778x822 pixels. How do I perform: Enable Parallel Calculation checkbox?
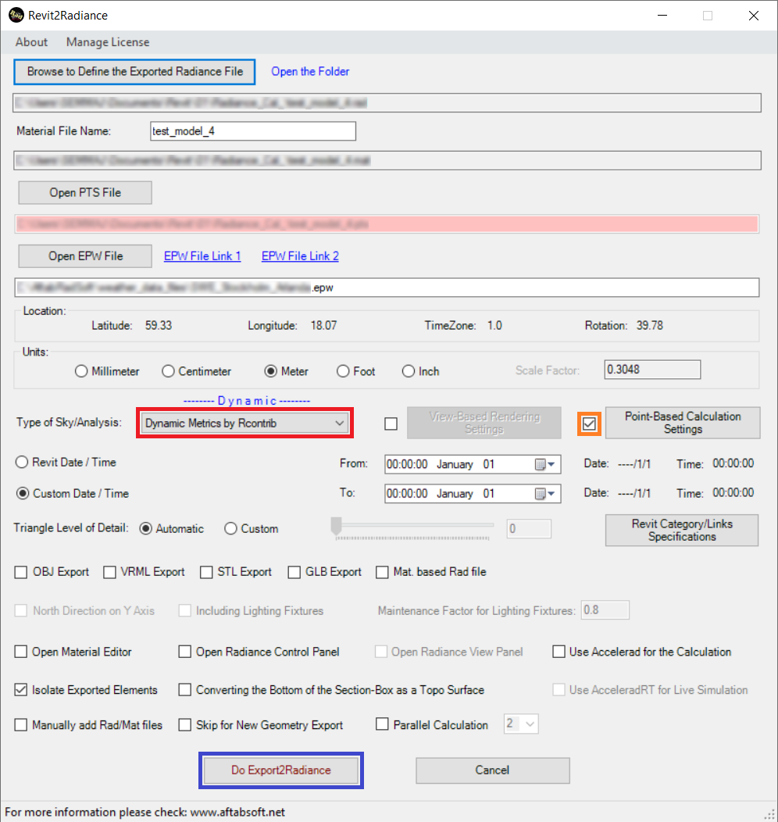(383, 724)
